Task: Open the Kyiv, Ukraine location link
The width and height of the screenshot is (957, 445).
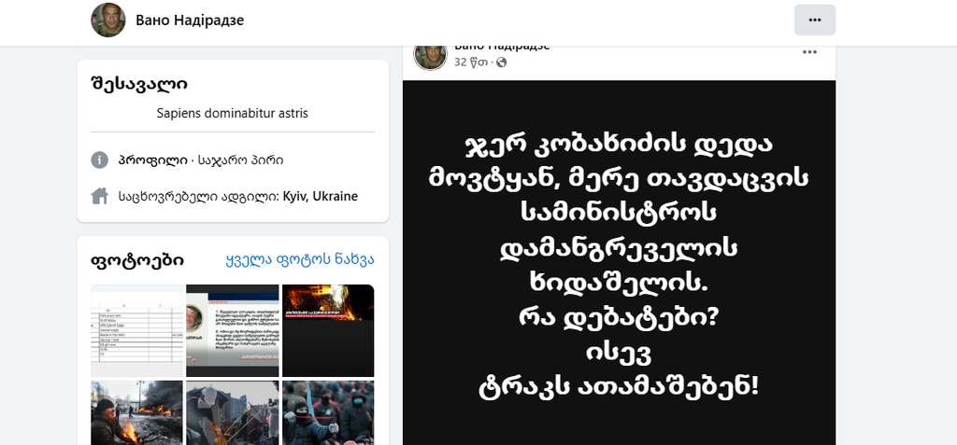Action: [321, 196]
